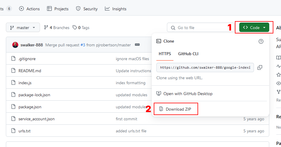Open 'updated modules' commit for package-lock.json

(x=131, y=95)
